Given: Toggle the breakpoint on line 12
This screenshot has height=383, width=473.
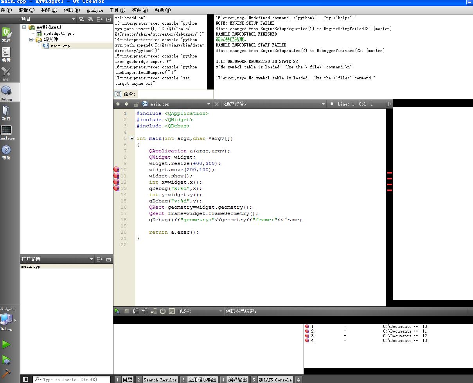Looking at the screenshot, I should (116, 182).
